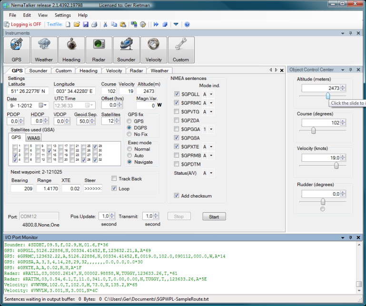366x306 pixels.
Task: Click the Latitude input field
Action: [x=29, y=91]
